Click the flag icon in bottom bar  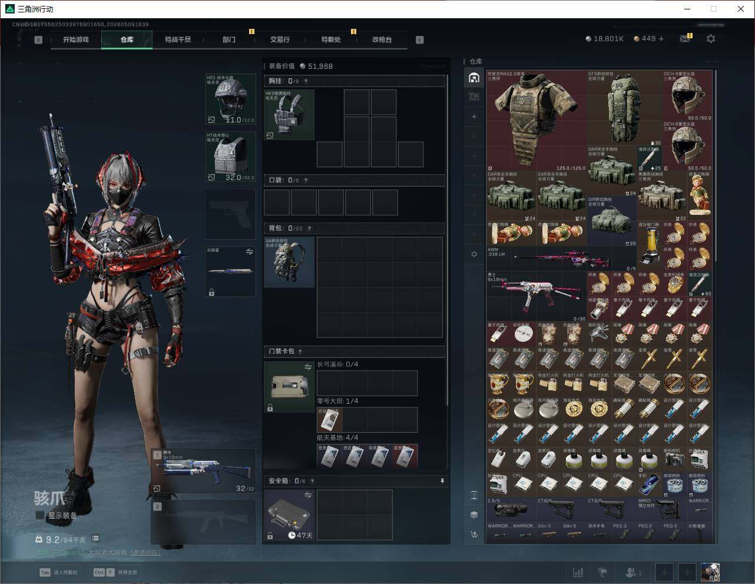(x=602, y=572)
